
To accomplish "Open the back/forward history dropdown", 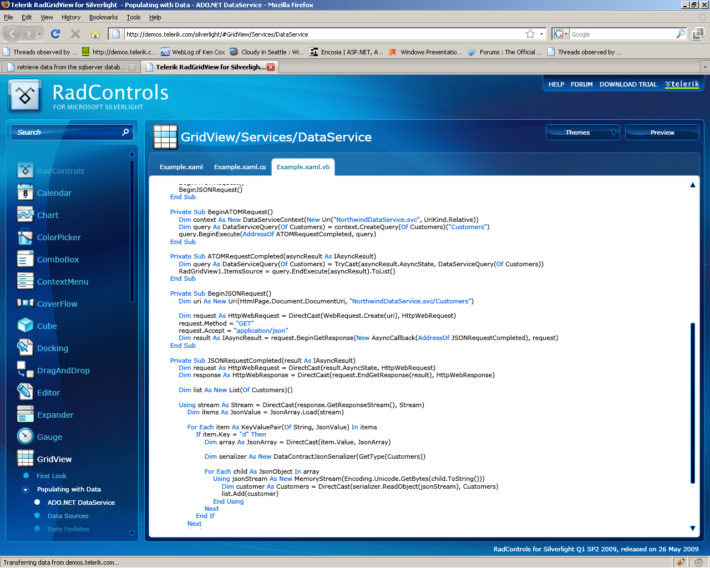I will point(40,34).
